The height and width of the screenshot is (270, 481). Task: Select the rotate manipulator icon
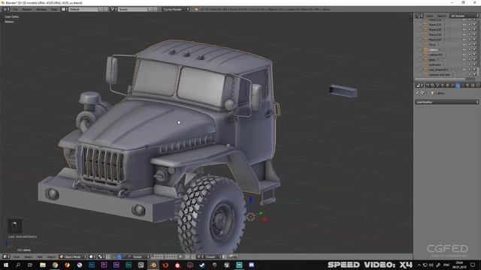pos(124,256)
